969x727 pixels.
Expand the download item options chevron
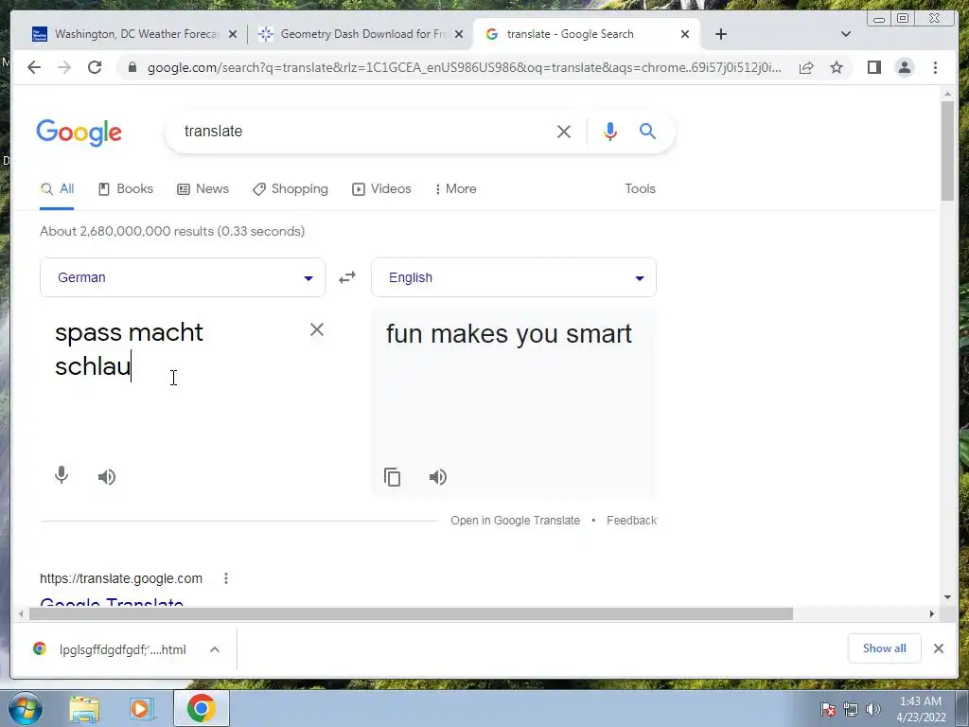pos(215,649)
